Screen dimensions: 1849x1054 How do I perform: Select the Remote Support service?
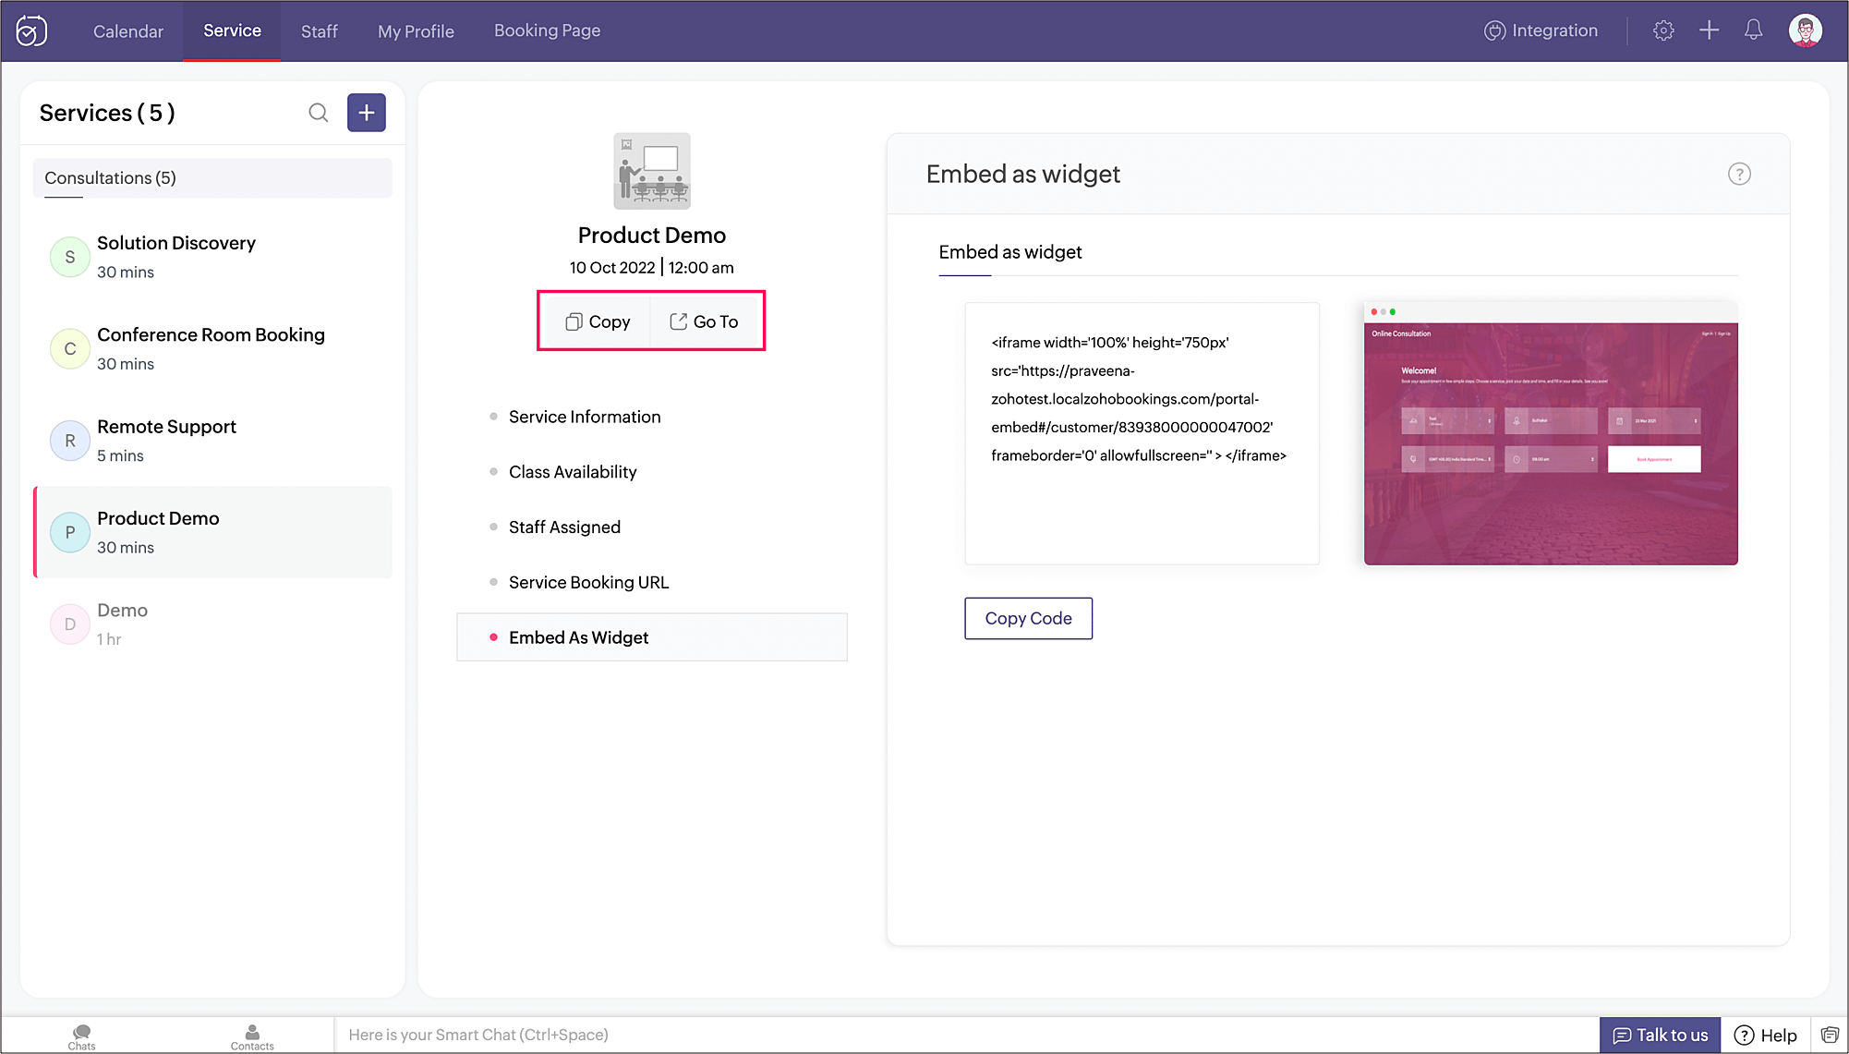(x=212, y=441)
